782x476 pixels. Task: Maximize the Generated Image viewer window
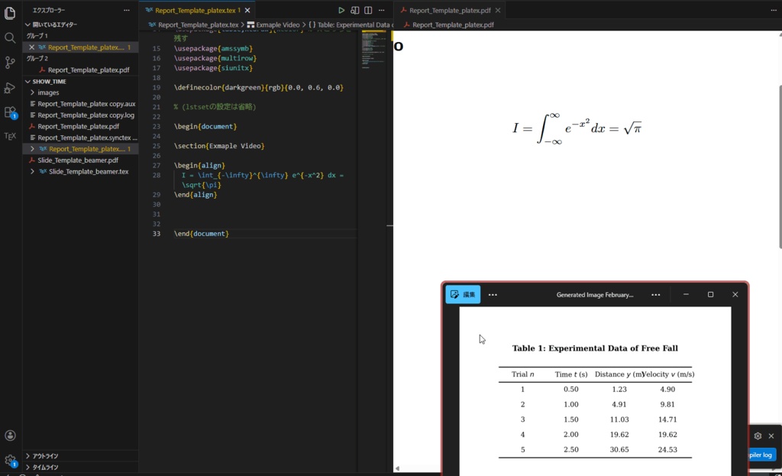[x=711, y=294]
